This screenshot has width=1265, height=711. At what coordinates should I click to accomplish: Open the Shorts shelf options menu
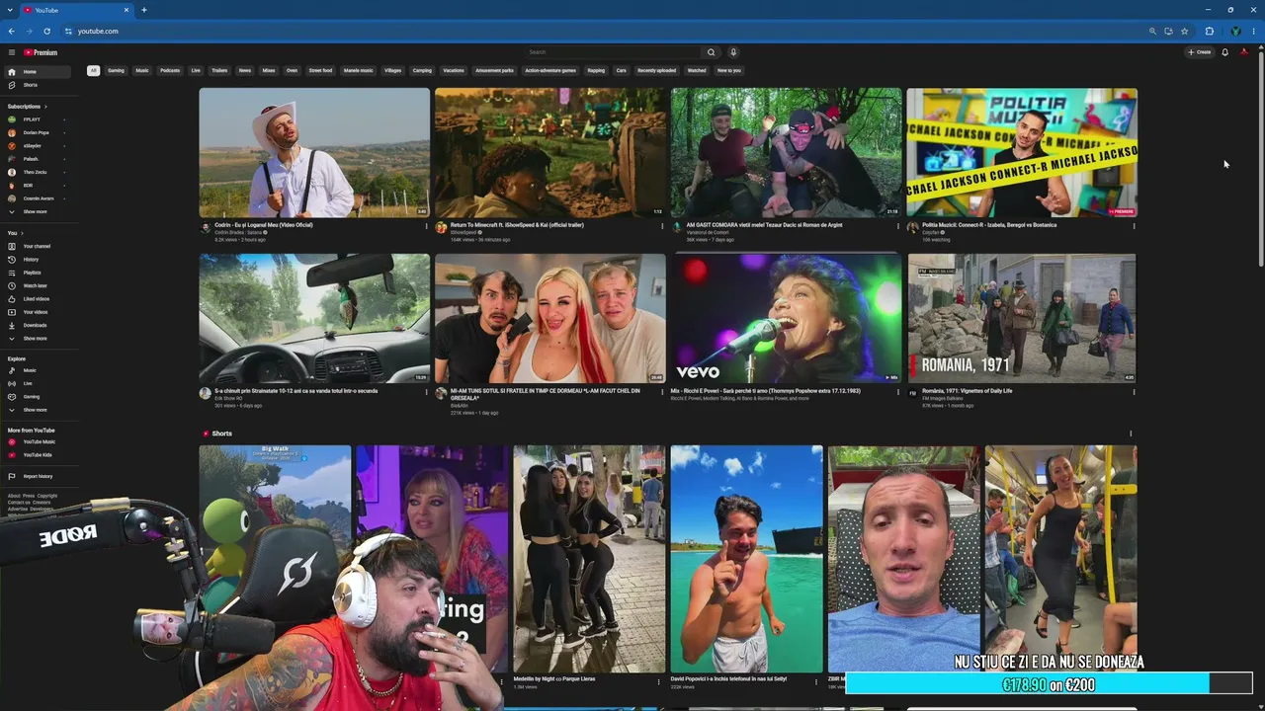pyautogui.click(x=1131, y=434)
